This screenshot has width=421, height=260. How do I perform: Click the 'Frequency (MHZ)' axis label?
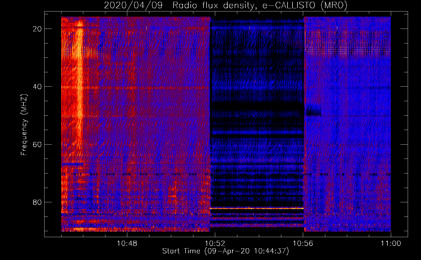(x=24, y=125)
